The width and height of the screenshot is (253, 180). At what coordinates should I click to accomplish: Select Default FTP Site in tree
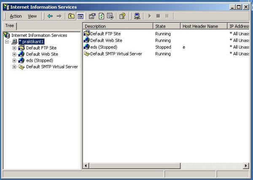[41, 48]
